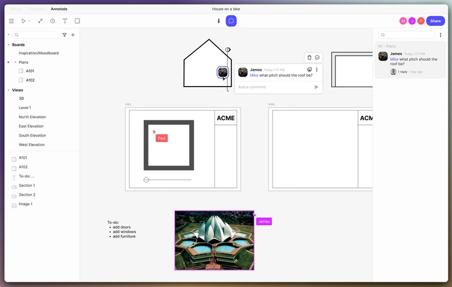Send the comment with arrow icon

(316, 87)
